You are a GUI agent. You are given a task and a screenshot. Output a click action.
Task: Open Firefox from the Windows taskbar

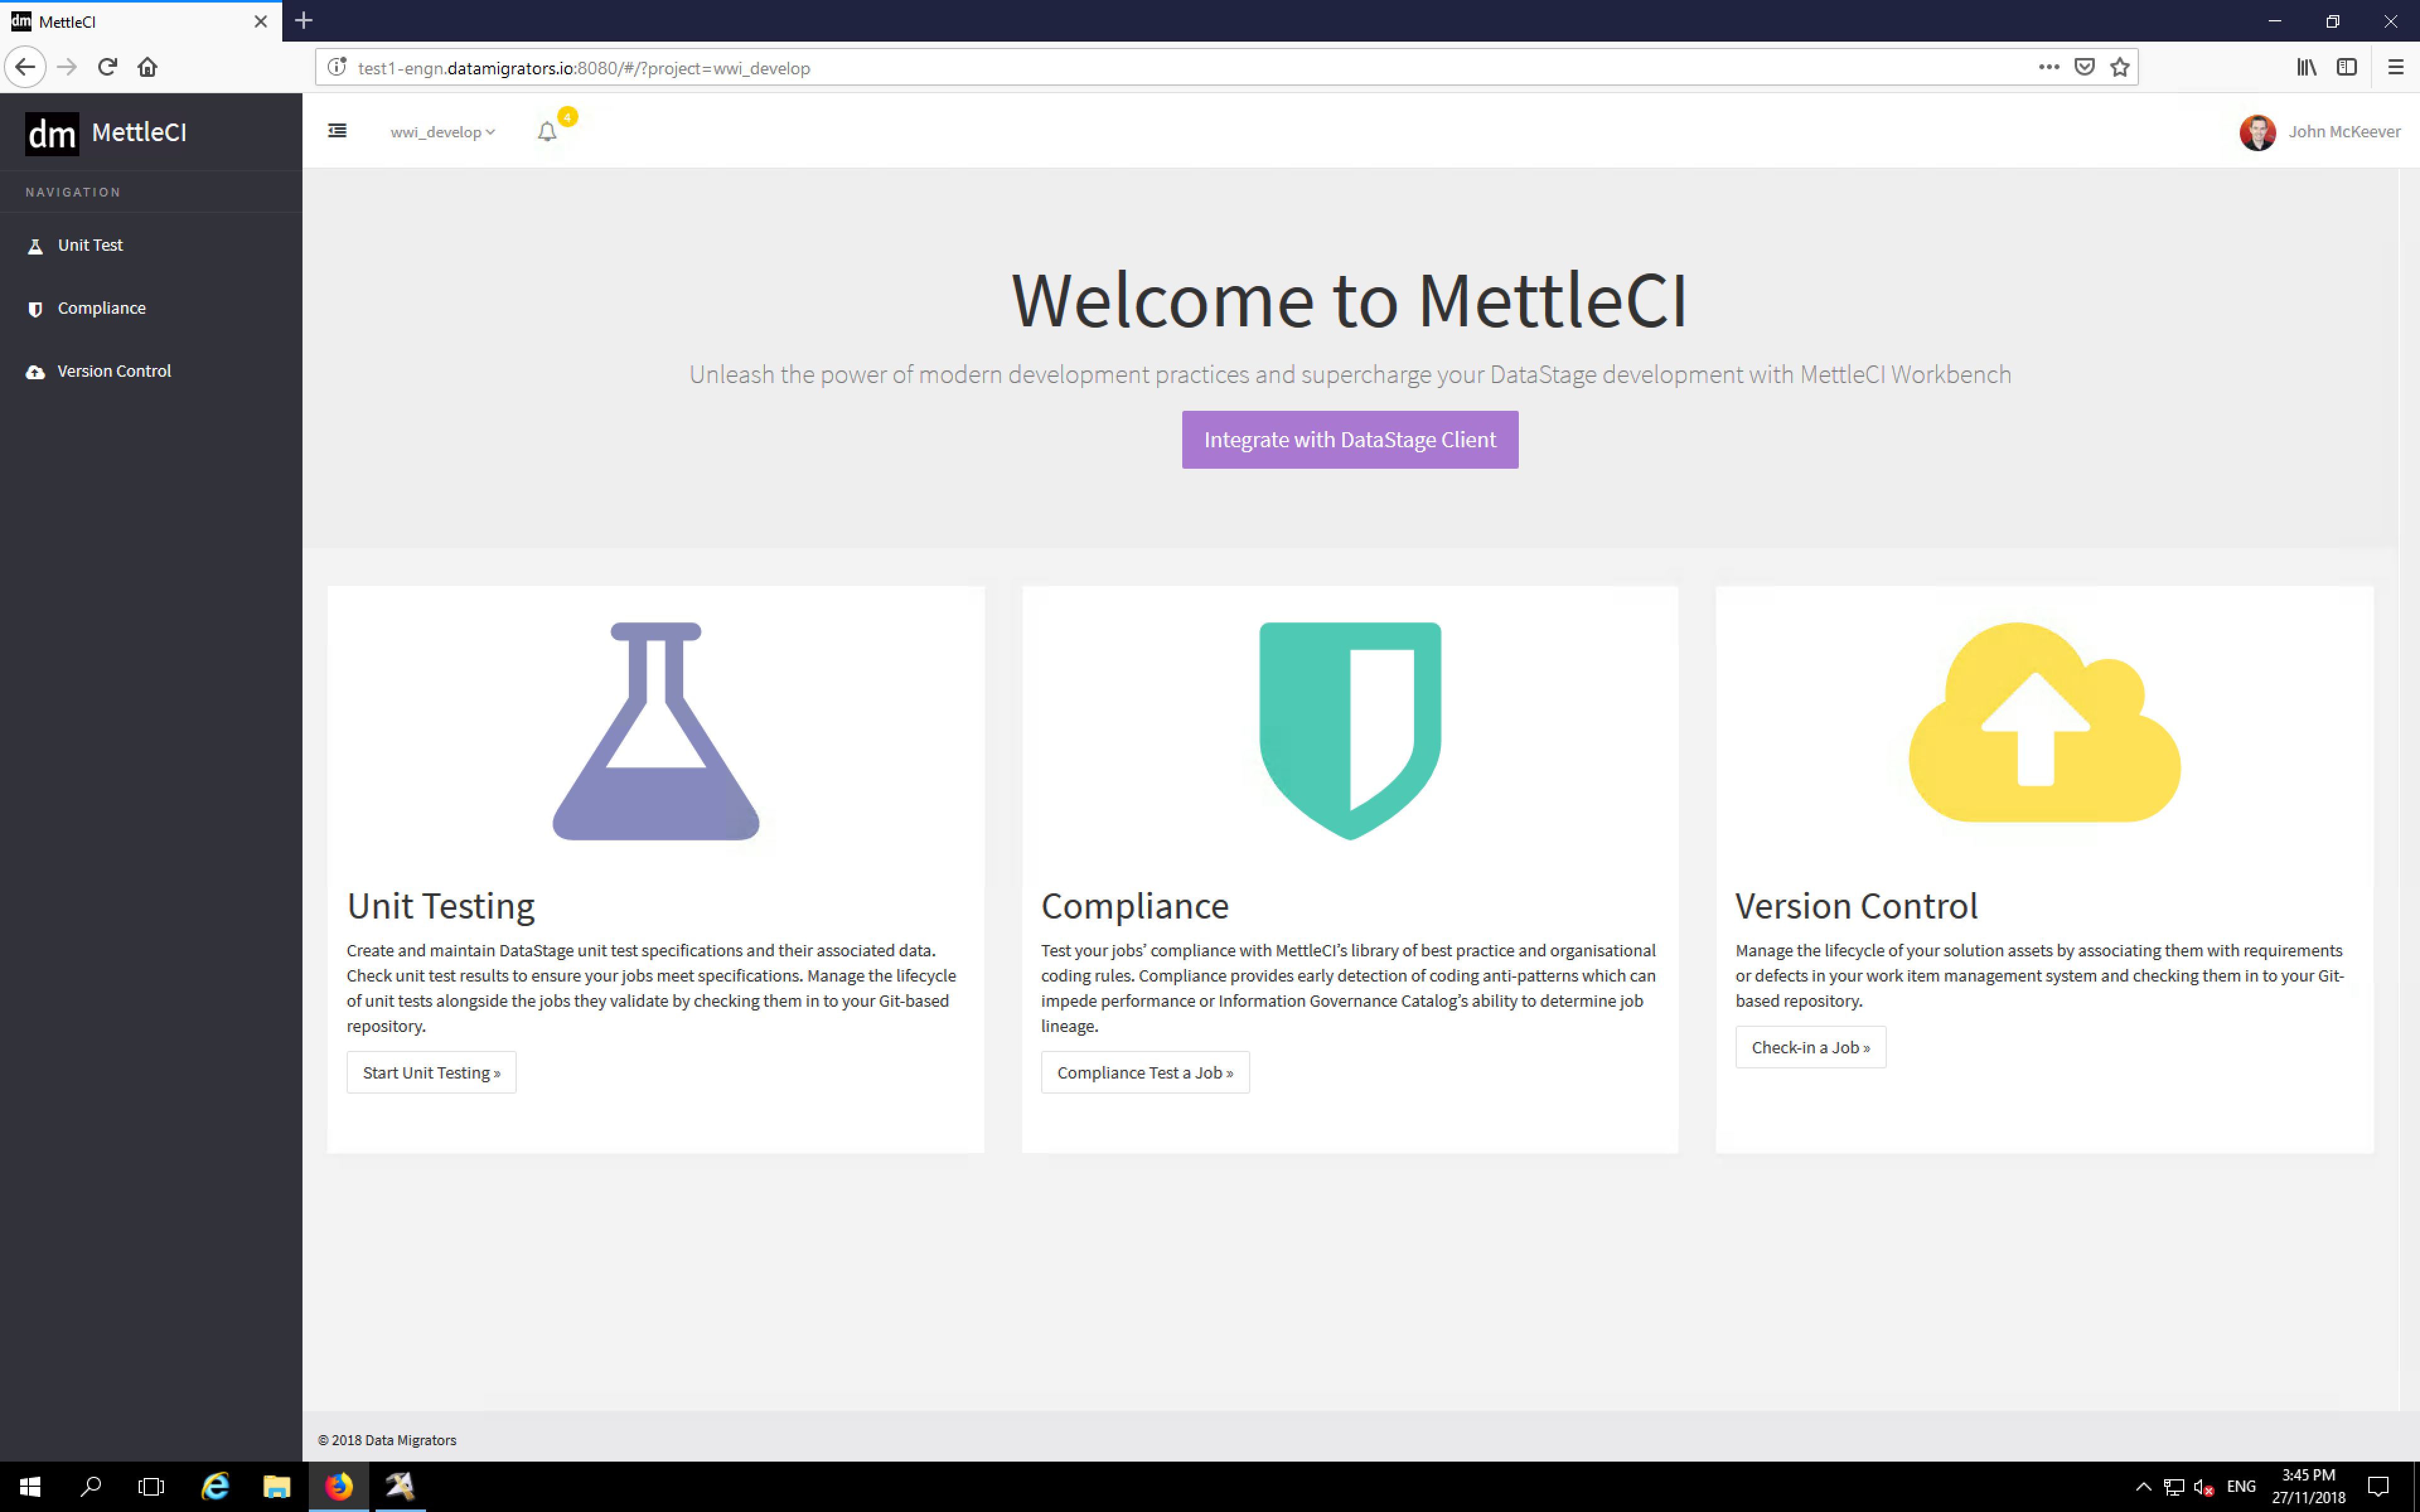[x=339, y=1486]
